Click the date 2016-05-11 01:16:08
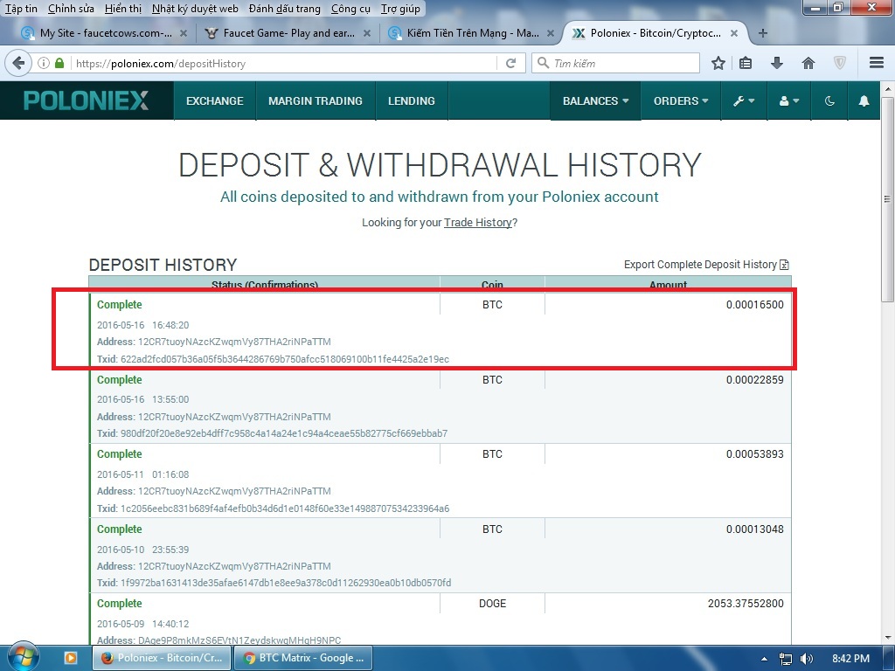Screen dimensions: 895x671 [x=142, y=474]
